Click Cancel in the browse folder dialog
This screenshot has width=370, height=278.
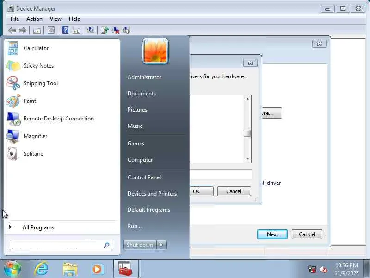[x=234, y=191]
